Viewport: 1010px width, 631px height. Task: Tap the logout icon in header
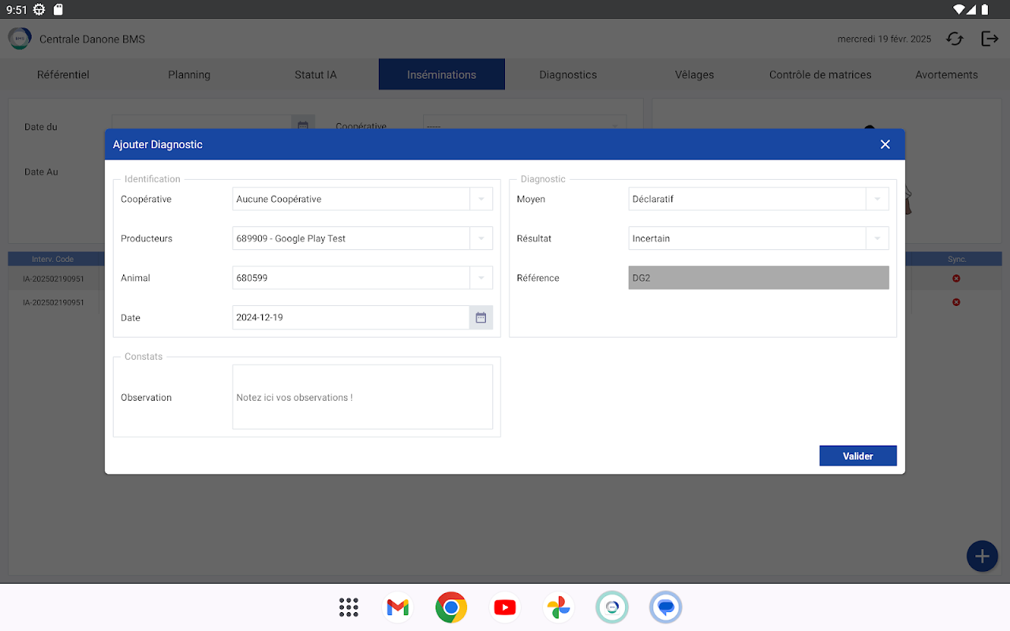coord(989,39)
